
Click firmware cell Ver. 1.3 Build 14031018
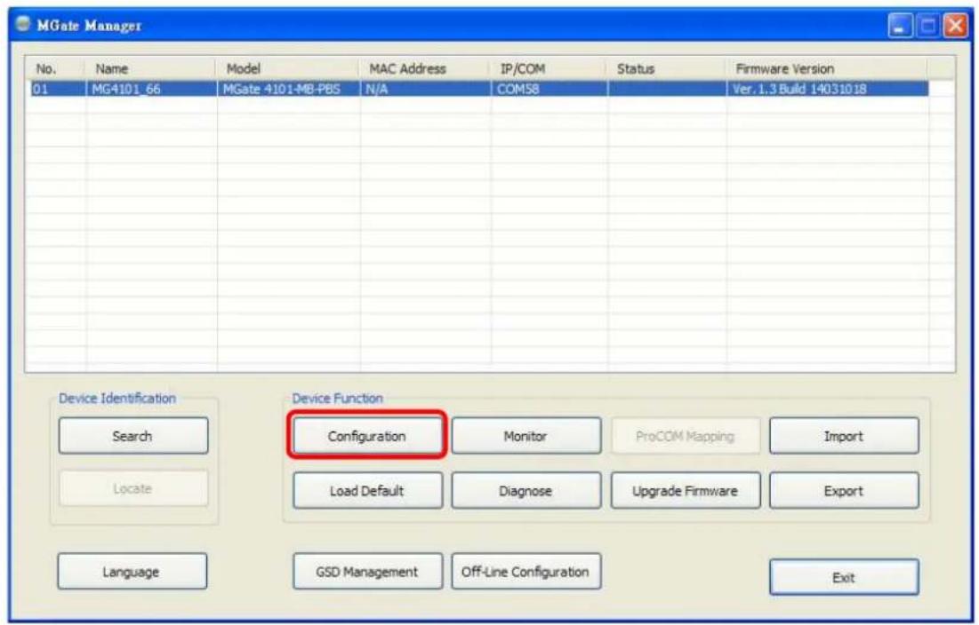827,89
